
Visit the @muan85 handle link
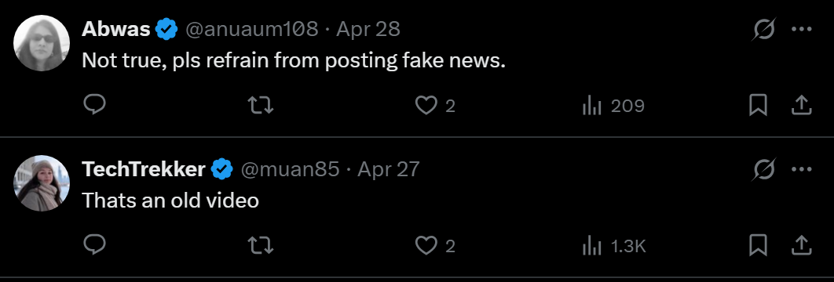pyautogui.click(x=290, y=169)
